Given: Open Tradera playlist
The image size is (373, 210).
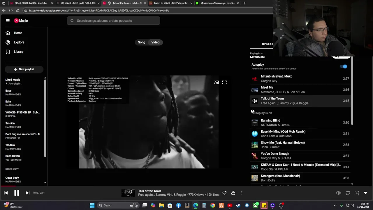Looking at the screenshot, I should coord(24,147).
